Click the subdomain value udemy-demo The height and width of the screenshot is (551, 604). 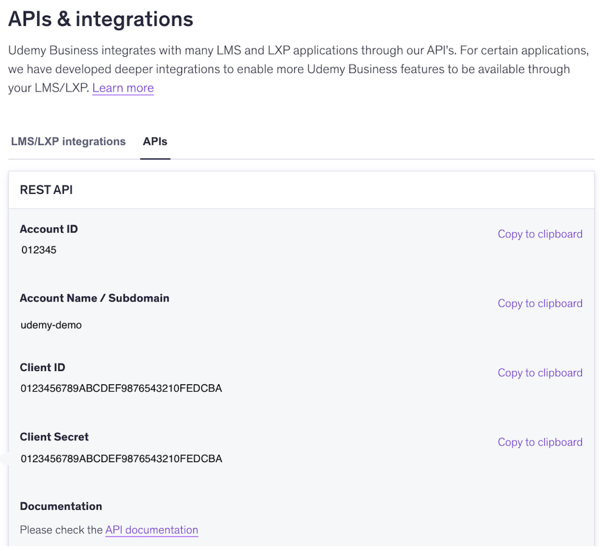click(51, 325)
